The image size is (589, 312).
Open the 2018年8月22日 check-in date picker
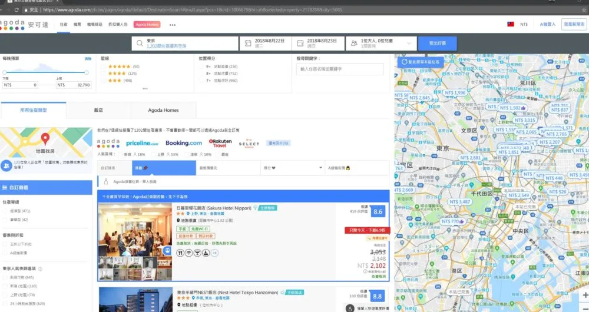pyautogui.click(x=266, y=43)
